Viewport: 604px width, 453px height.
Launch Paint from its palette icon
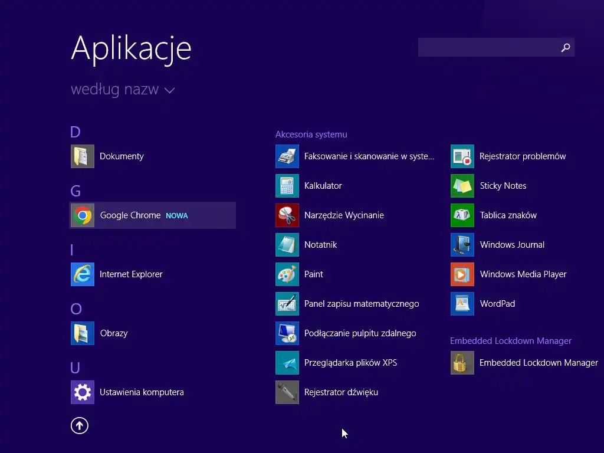[x=287, y=274]
